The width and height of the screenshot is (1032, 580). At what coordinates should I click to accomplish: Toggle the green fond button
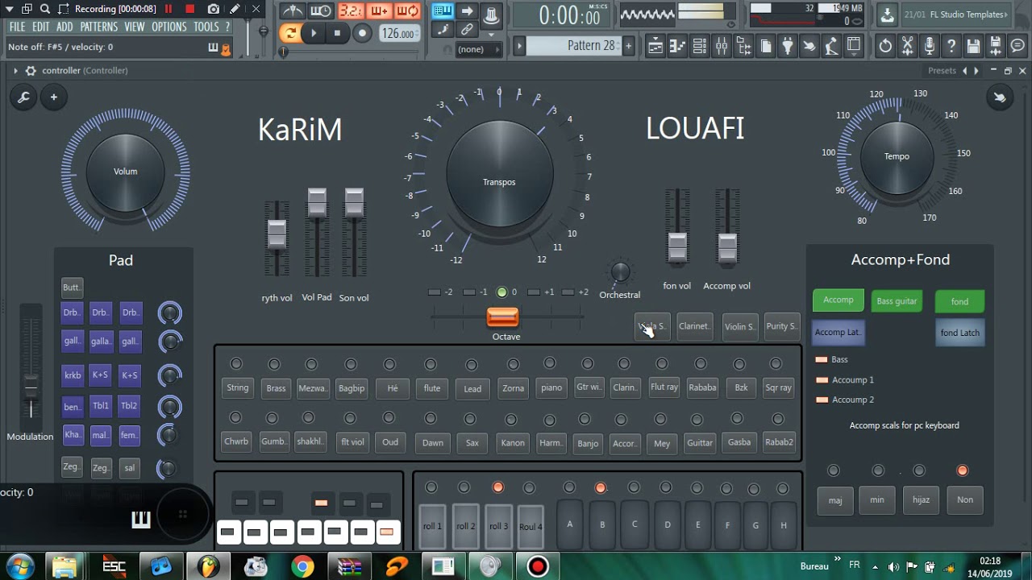click(959, 301)
